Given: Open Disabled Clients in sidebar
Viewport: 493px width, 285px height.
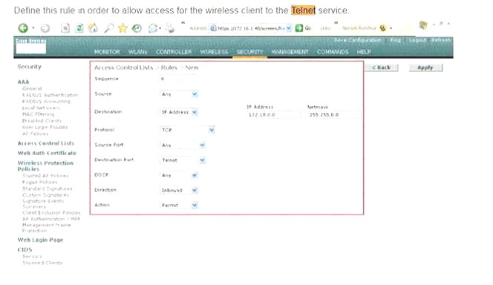Looking at the screenshot, I should click(x=42, y=121).
